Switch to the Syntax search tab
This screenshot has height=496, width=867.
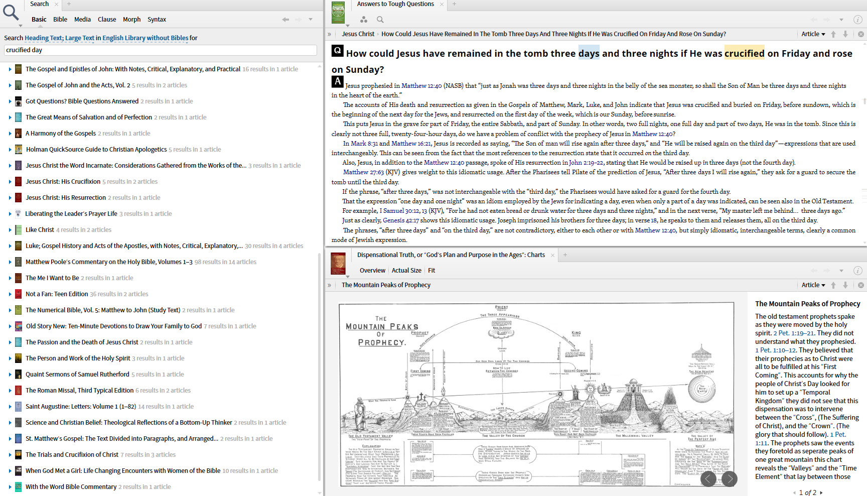(x=157, y=20)
